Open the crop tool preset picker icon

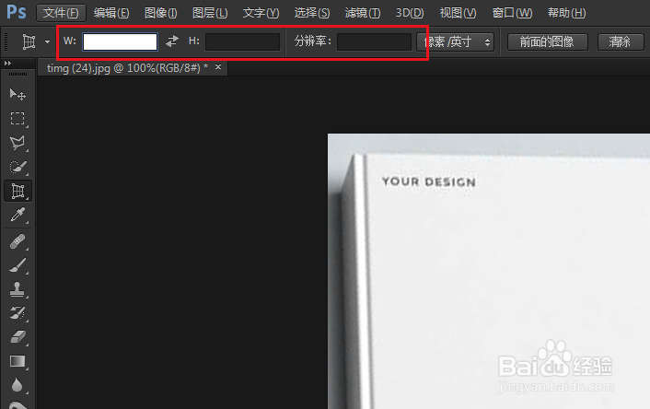(29, 41)
